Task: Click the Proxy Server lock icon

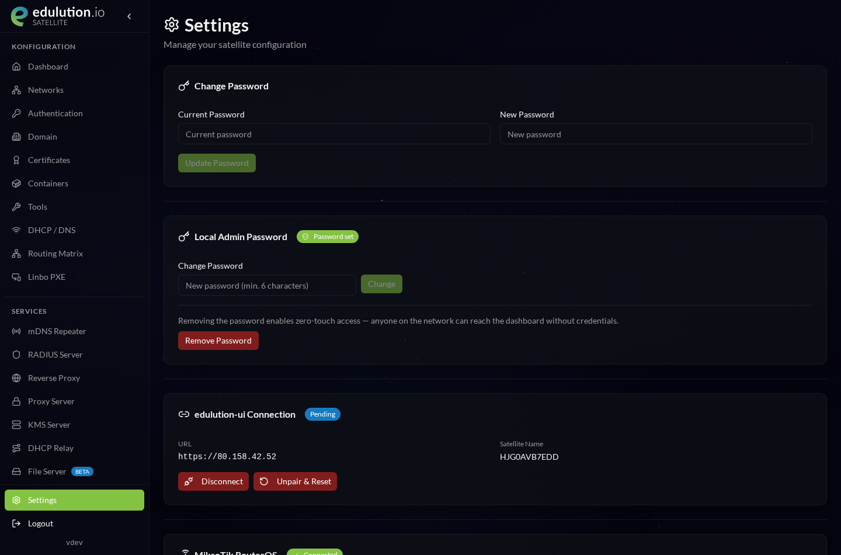Action: tap(16, 401)
